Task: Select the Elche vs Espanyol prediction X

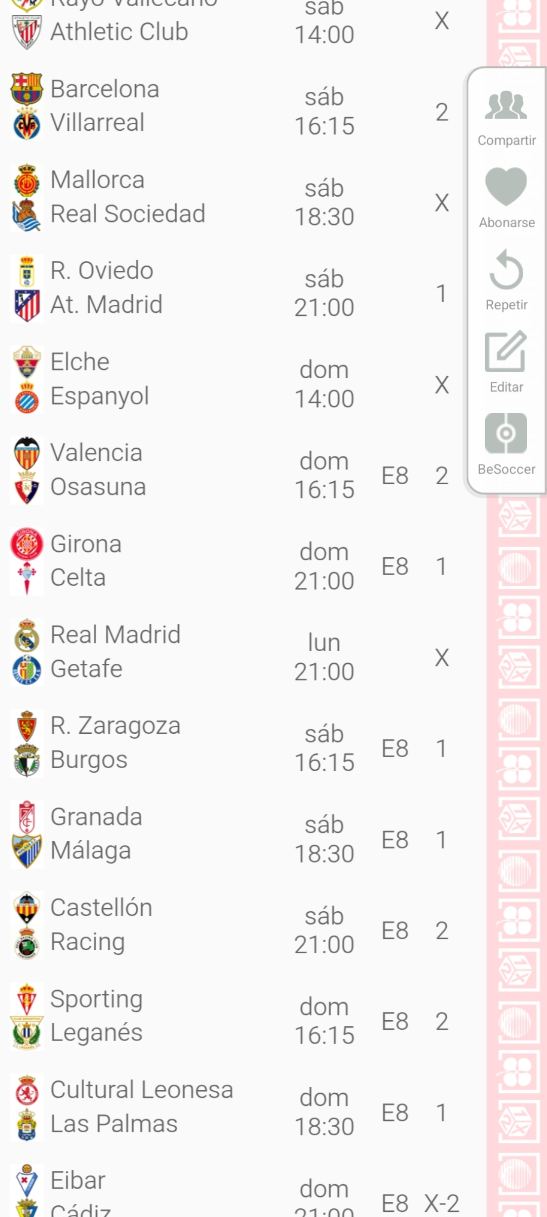Action: pos(442,385)
